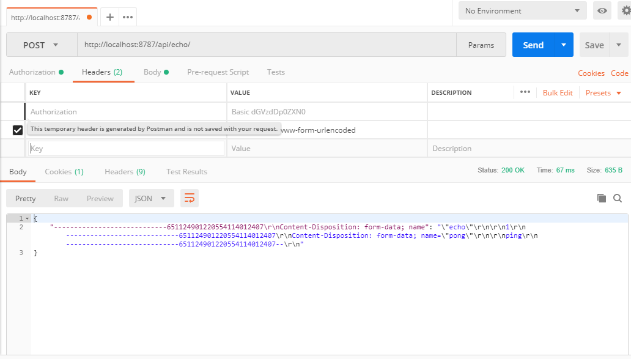Open response Cookies (1) tab
The image size is (631, 359).
click(x=64, y=172)
